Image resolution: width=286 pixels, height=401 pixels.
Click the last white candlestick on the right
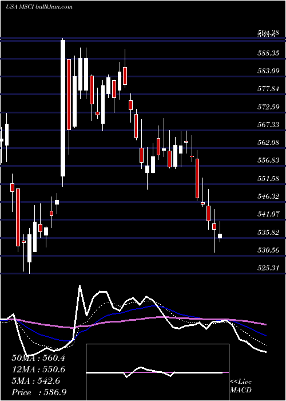click(x=220, y=236)
